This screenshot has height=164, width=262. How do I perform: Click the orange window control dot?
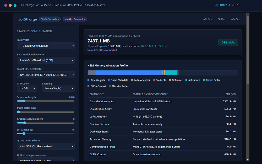click(10, 5)
